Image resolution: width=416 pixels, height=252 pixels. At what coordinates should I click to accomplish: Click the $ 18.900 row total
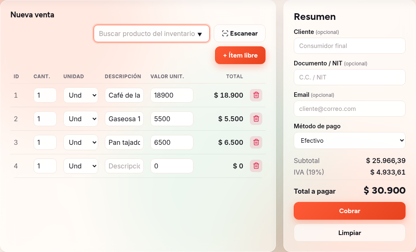click(228, 95)
